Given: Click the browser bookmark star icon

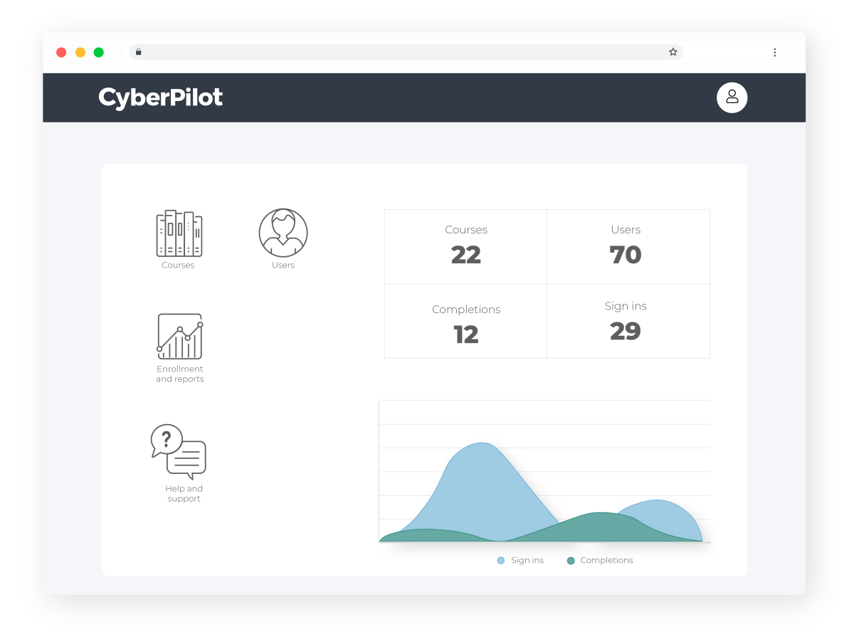Looking at the screenshot, I should tap(673, 52).
